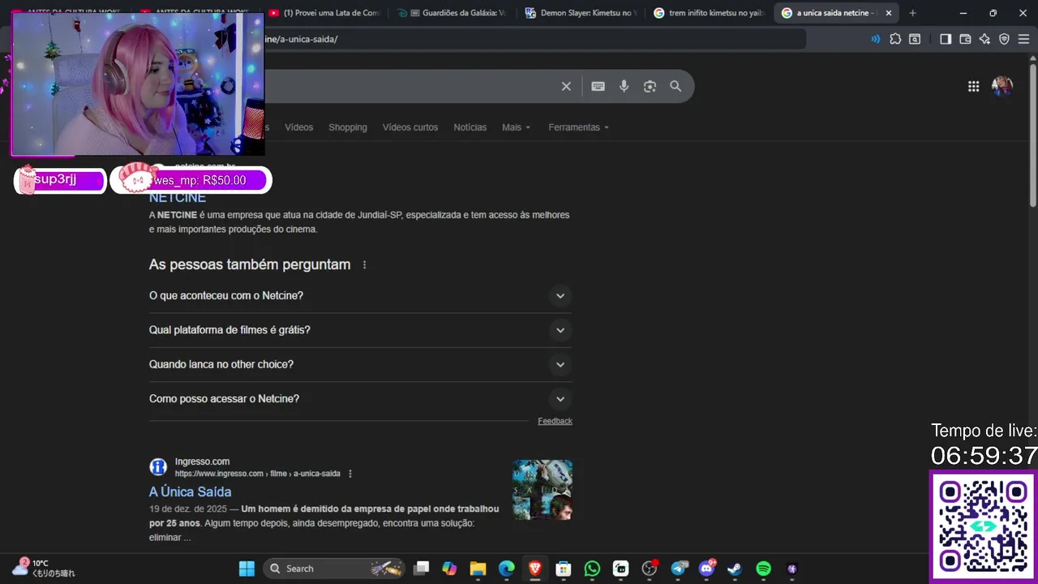Open the Ingresso.com site name link
Viewport: 1038px width, 584px height.
coord(202,462)
